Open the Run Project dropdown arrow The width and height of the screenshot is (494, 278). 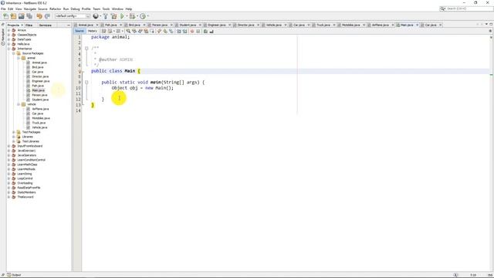pyautogui.click(x=127, y=16)
